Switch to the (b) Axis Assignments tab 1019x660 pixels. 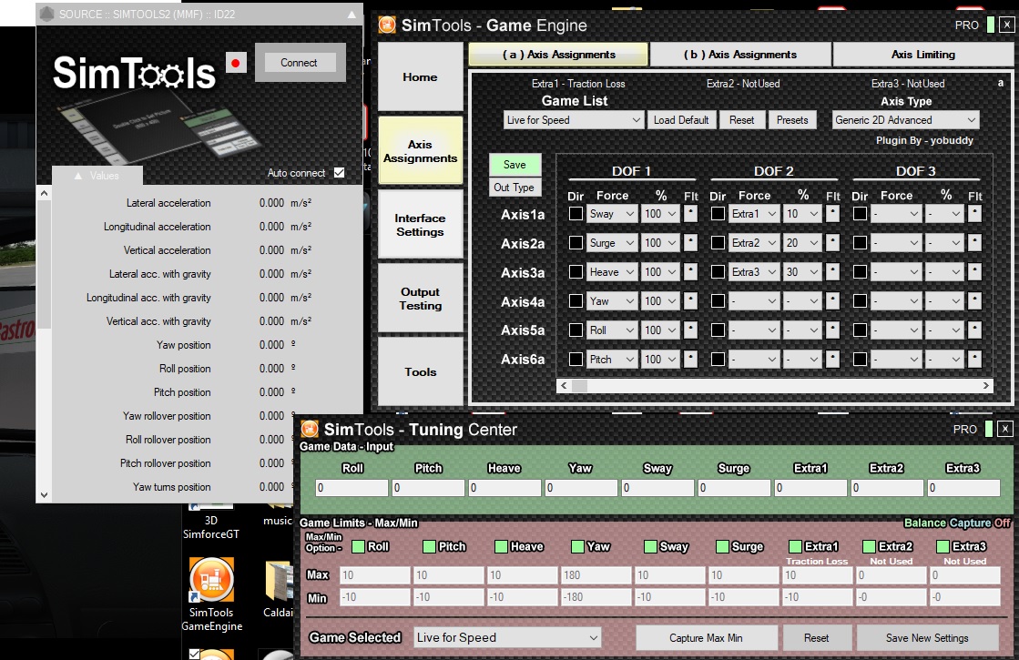[740, 55]
